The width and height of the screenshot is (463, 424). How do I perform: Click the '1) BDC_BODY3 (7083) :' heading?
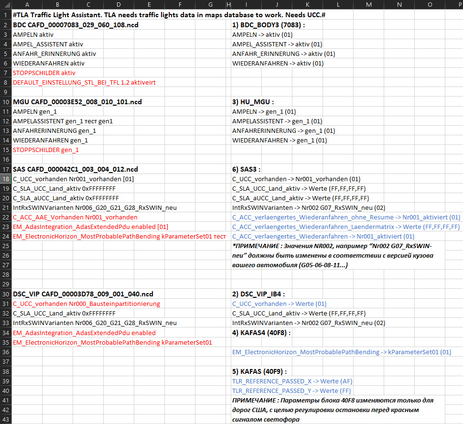269,25
